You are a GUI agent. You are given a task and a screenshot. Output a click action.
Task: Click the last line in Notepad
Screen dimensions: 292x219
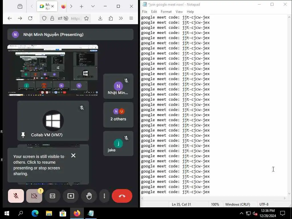(175, 192)
